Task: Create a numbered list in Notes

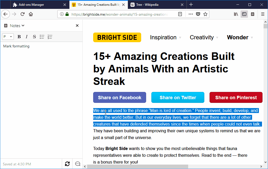Action: [x=50, y=37]
